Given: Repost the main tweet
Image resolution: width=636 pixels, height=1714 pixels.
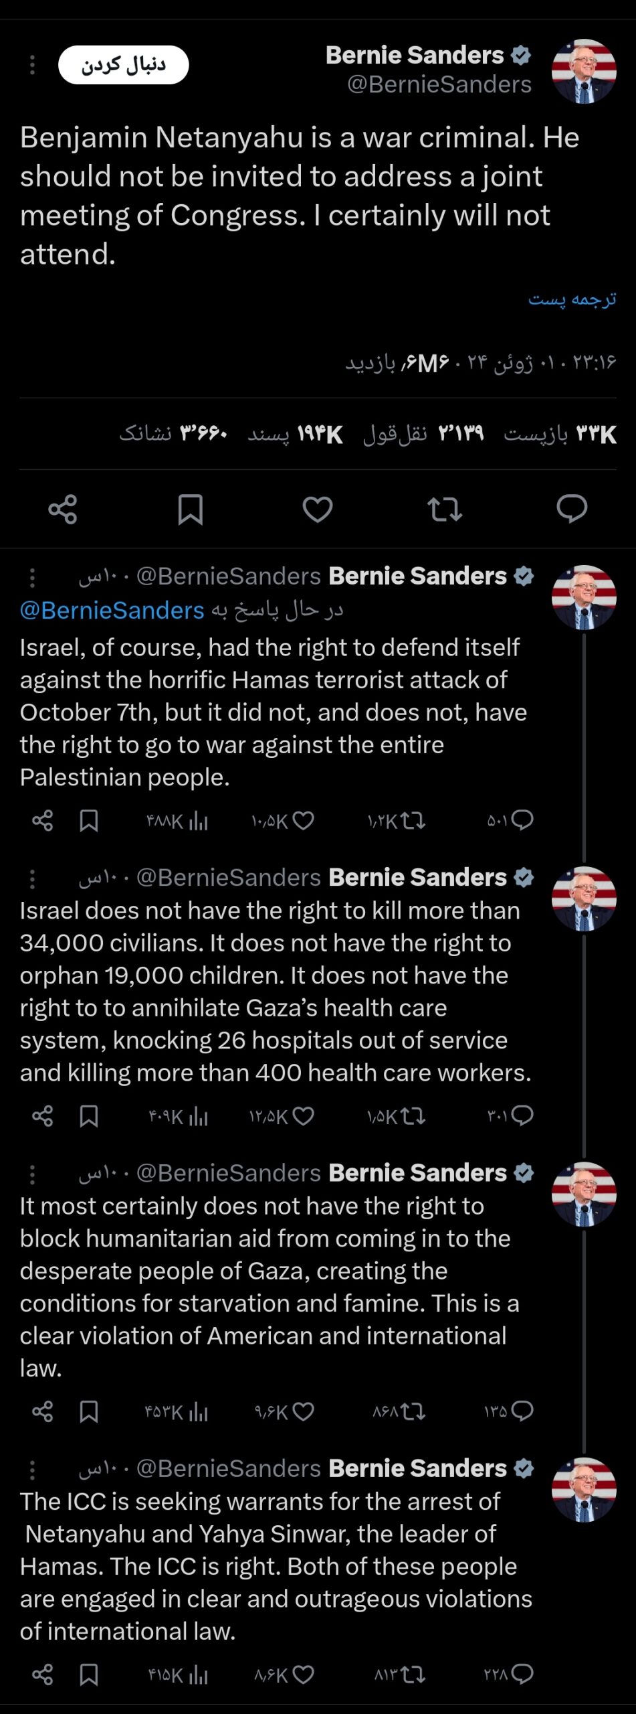Looking at the screenshot, I should point(445,510).
